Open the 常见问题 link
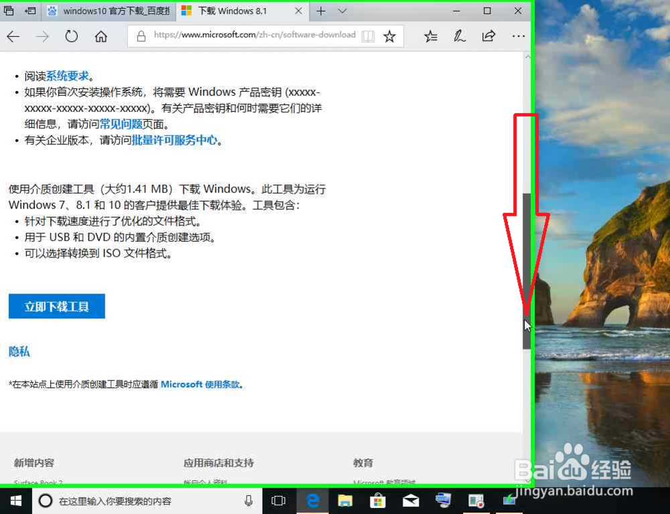670x514 pixels. tap(121, 124)
